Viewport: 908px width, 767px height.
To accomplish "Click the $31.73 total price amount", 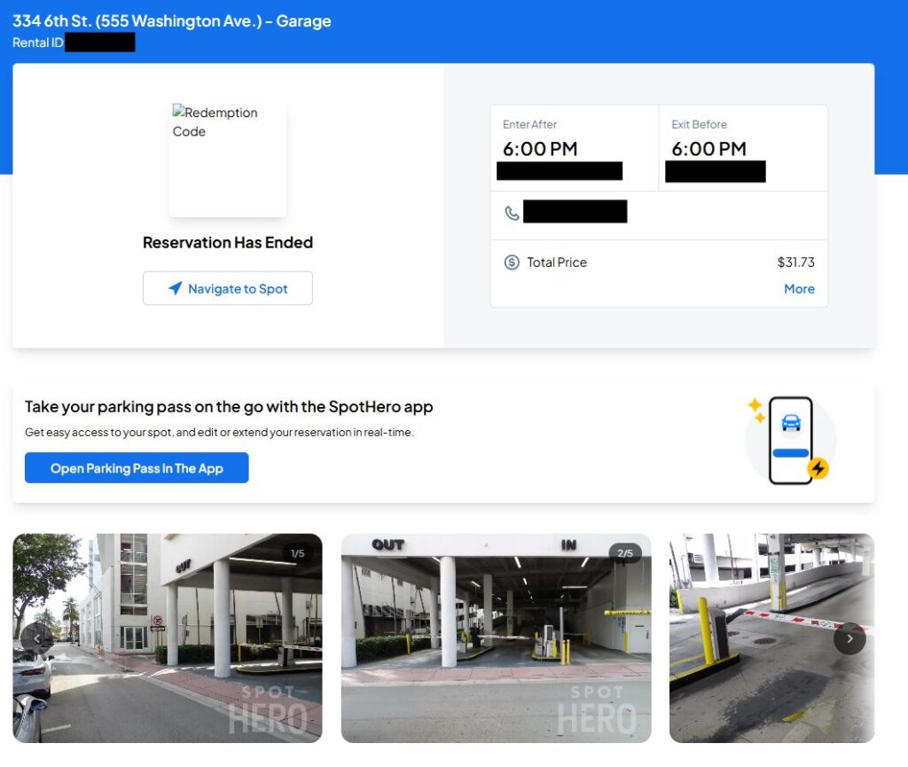I will [x=795, y=262].
